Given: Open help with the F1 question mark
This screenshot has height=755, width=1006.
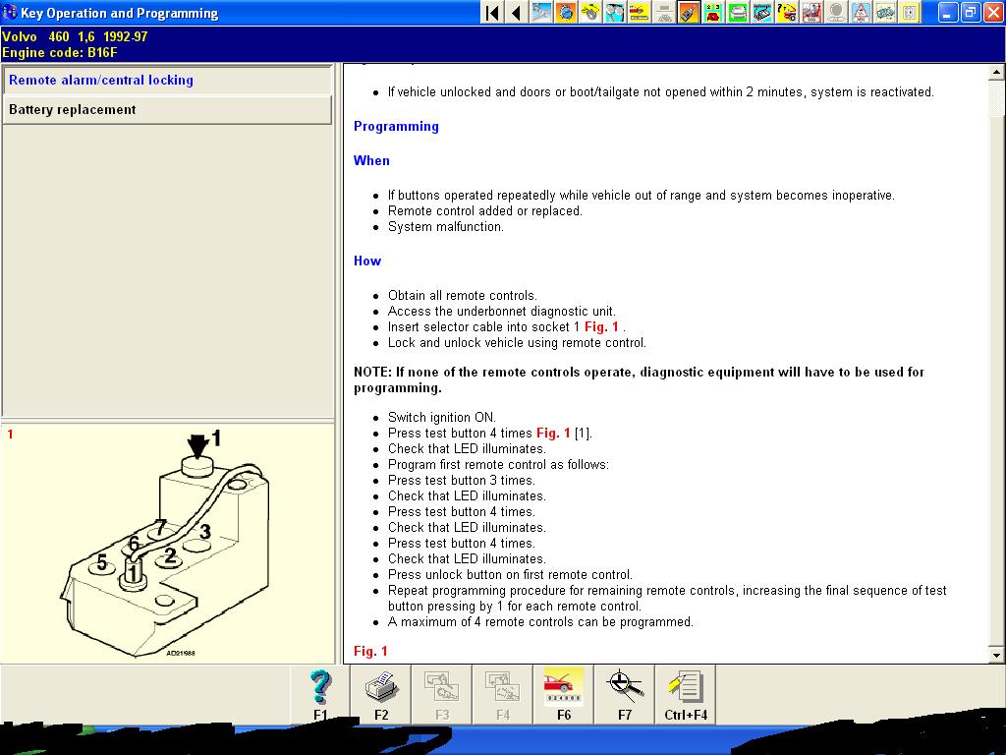Looking at the screenshot, I should pos(320,695).
